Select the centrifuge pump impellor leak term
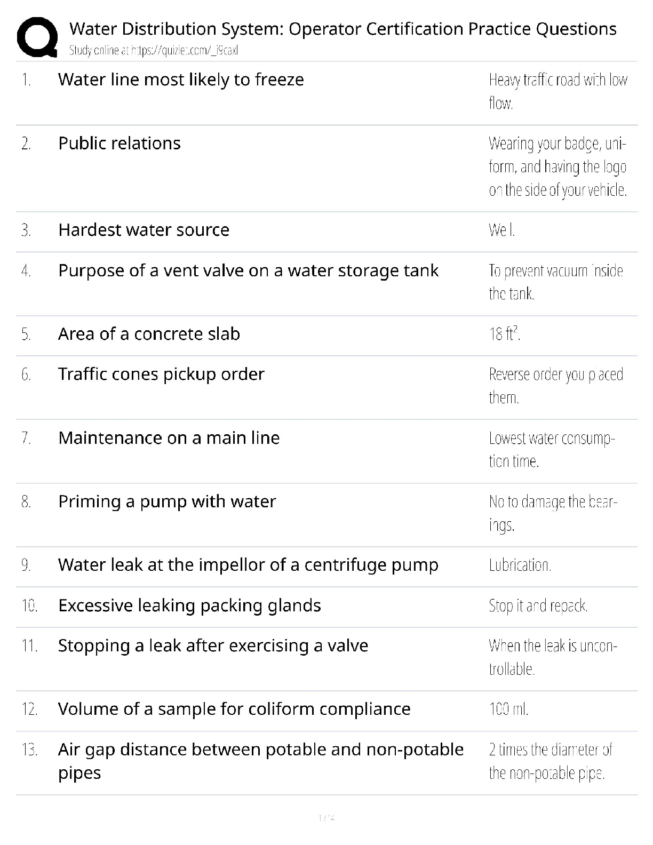This screenshot has height=845, width=653. 248,564
